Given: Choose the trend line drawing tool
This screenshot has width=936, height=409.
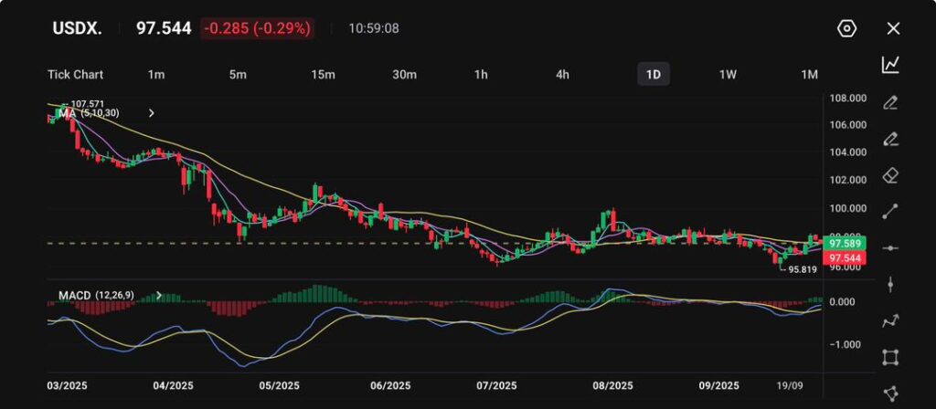Looking at the screenshot, I should coord(890,212).
